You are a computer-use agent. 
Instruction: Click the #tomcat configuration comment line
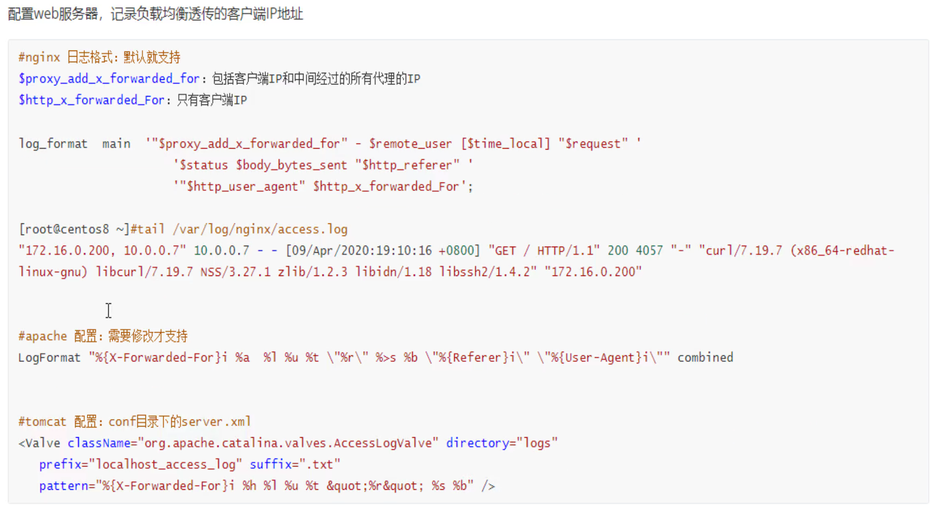[134, 422]
